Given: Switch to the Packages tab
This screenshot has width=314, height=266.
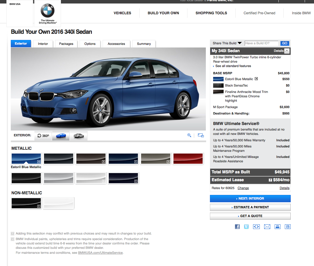Looking at the screenshot, I should (66, 44).
